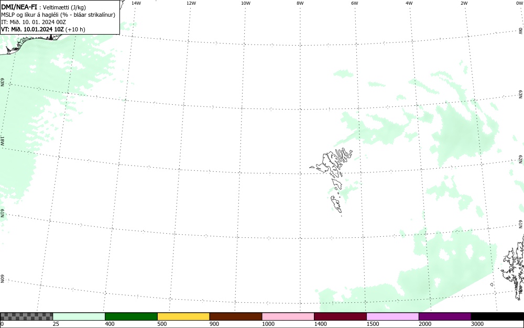The height and width of the screenshot is (328, 524).
Task: Click the "60N" latitude label
Action: [2, 279]
